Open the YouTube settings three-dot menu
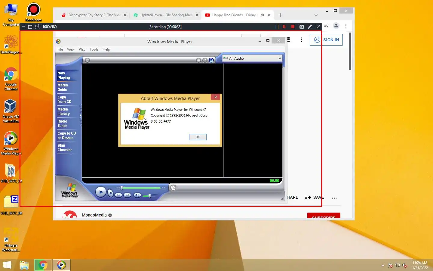This screenshot has height=271, width=433. click(x=302, y=40)
